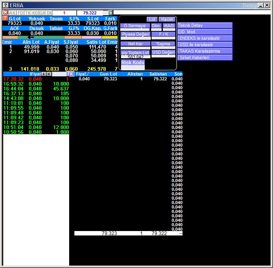Screen dimensions: 273x268
Task: Click the Ö.Sermaye button
Action: [135, 26]
